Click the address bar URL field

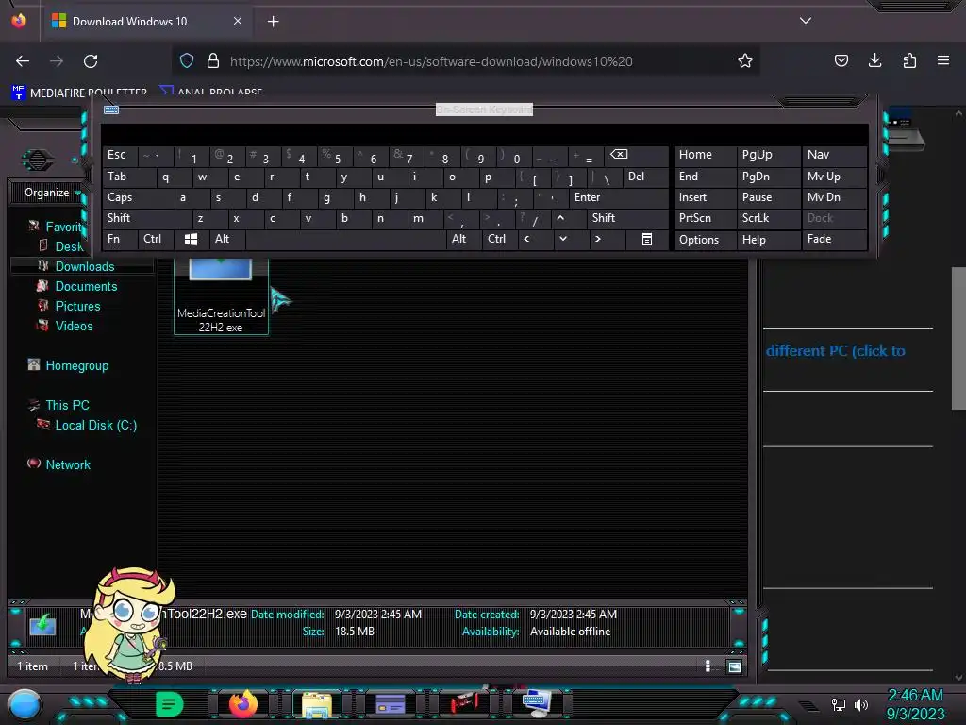pos(468,61)
